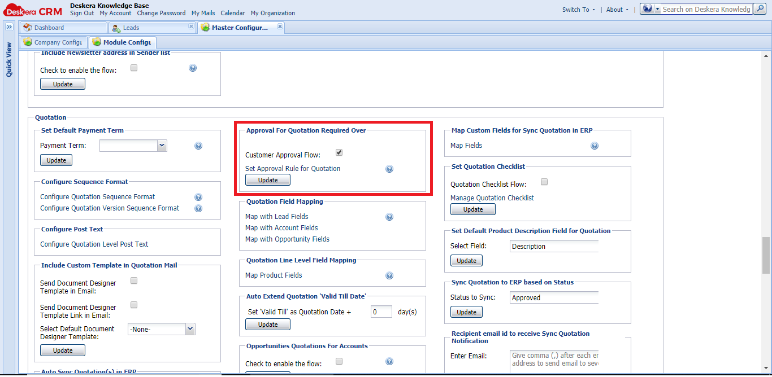Click help icon next to Payment Term
772x377 pixels.
tap(198, 146)
